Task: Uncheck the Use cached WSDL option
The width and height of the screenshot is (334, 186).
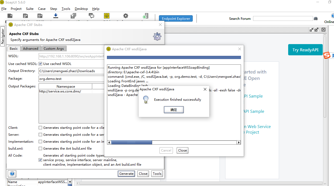Action: click(40, 64)
